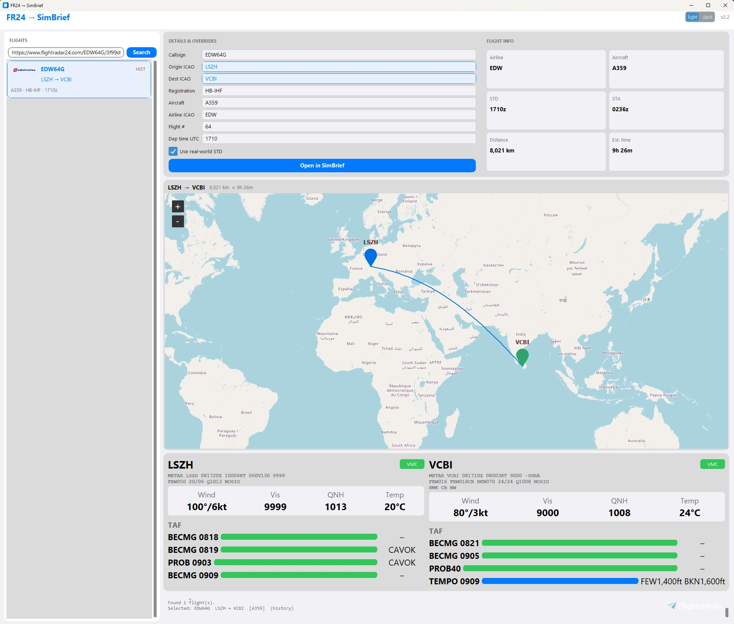Viewport: 734px width, 624px height.
Task: Click the FR24 SimBrief app icon in title bar
Action: coord(5,5)
